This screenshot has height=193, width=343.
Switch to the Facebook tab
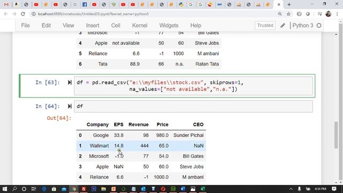coord(85,4)
